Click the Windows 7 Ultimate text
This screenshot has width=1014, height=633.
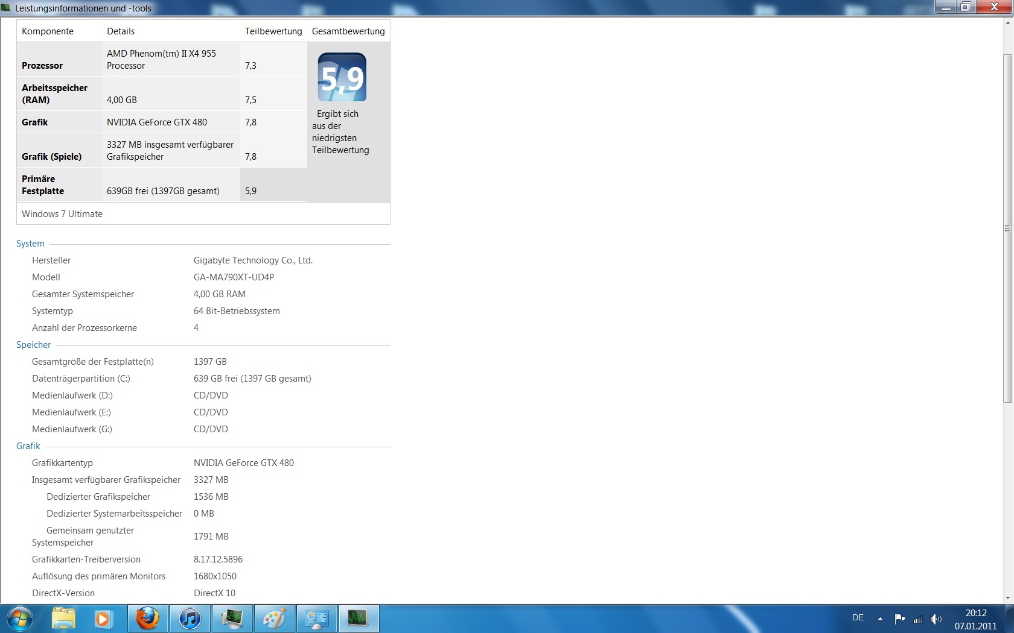(62, 214)
